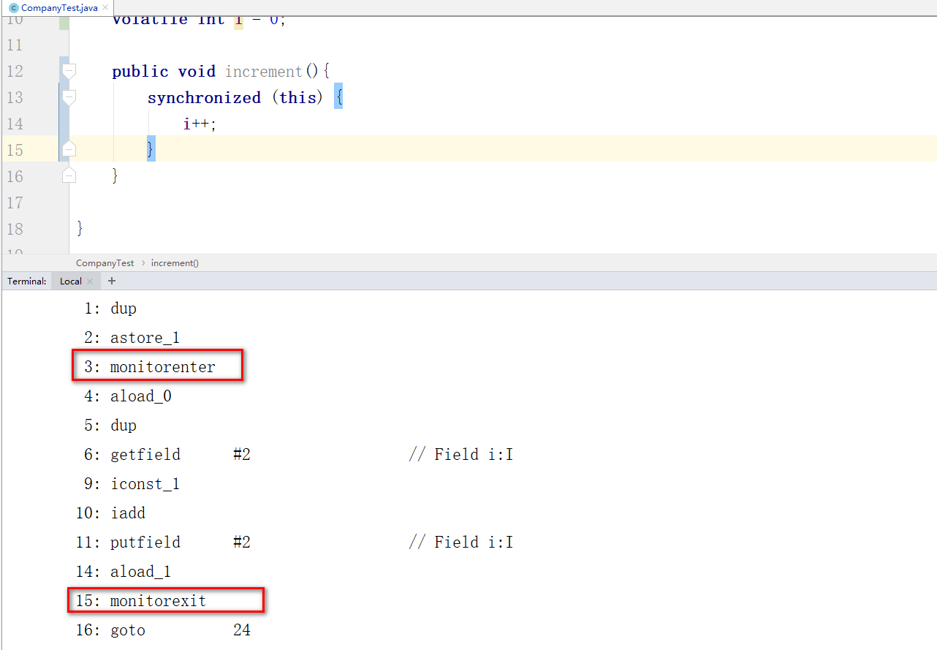
Task: Click the fold end marker at line 16
Action: tap(69, 175)
